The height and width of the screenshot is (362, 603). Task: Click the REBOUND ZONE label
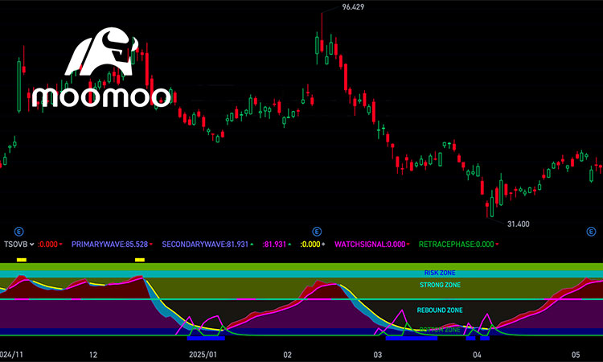pyautogui.click(x=440, y=310)
